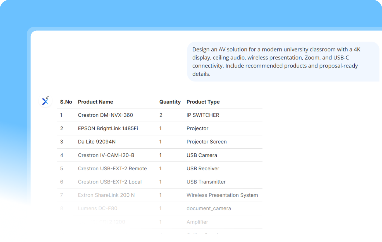Select the Da Lite 92094N product name
This screenshot has width=382, height=242.
click(97, 142)
